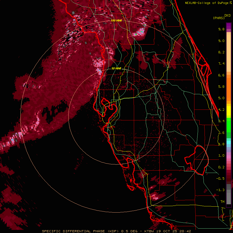
Task: Click the 9.0 scale value
Action: click(x=221, y=41)
